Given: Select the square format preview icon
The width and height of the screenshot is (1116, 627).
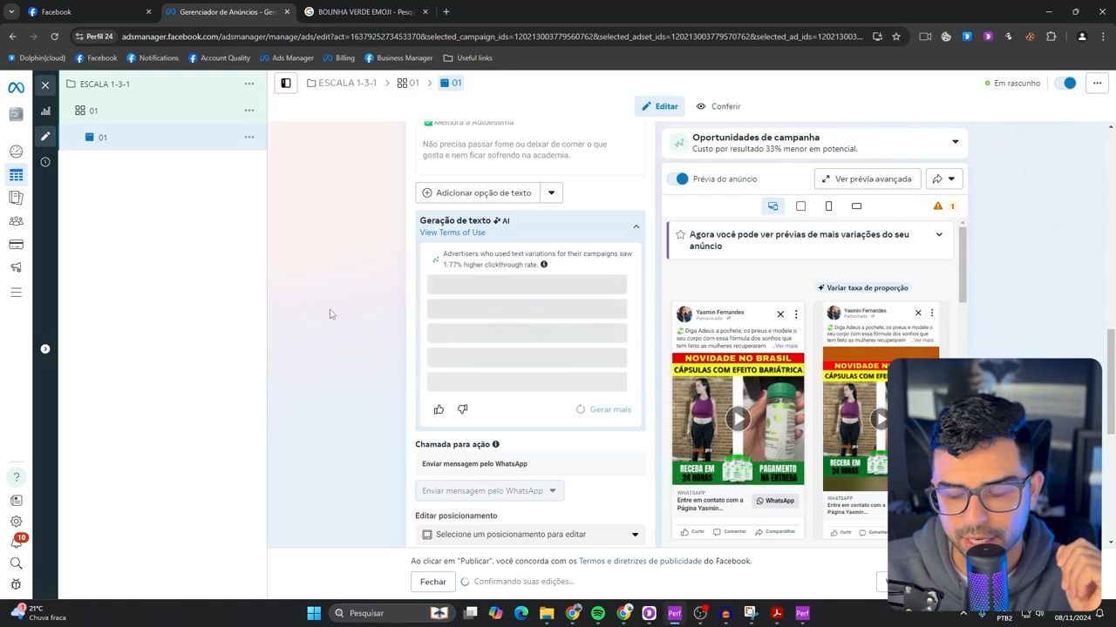Looking at the screenshot, I should pyautogui.click(x=800, y=206).
